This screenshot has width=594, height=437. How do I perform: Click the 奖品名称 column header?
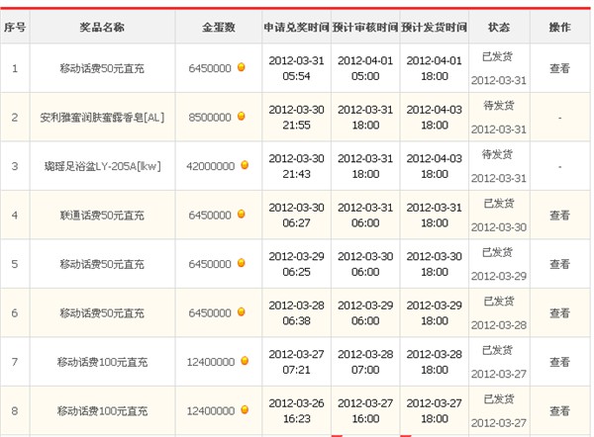click(x=102, y=28)
